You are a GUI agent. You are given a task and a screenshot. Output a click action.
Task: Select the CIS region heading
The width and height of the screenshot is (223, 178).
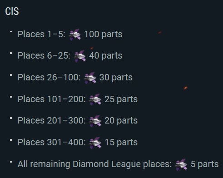(x=12, y=11)
